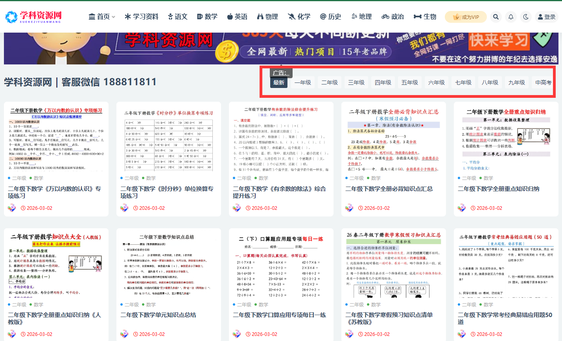Click the 成为VIP button

click(466, 16)
